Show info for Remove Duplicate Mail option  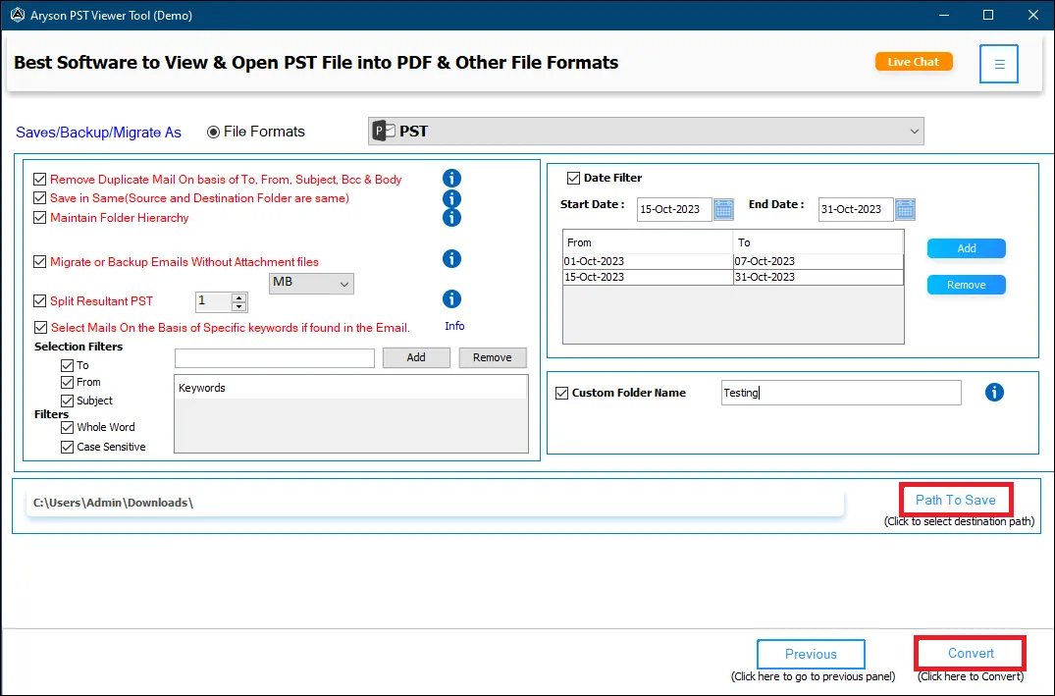pyautogui.click(x=451, y=179)
